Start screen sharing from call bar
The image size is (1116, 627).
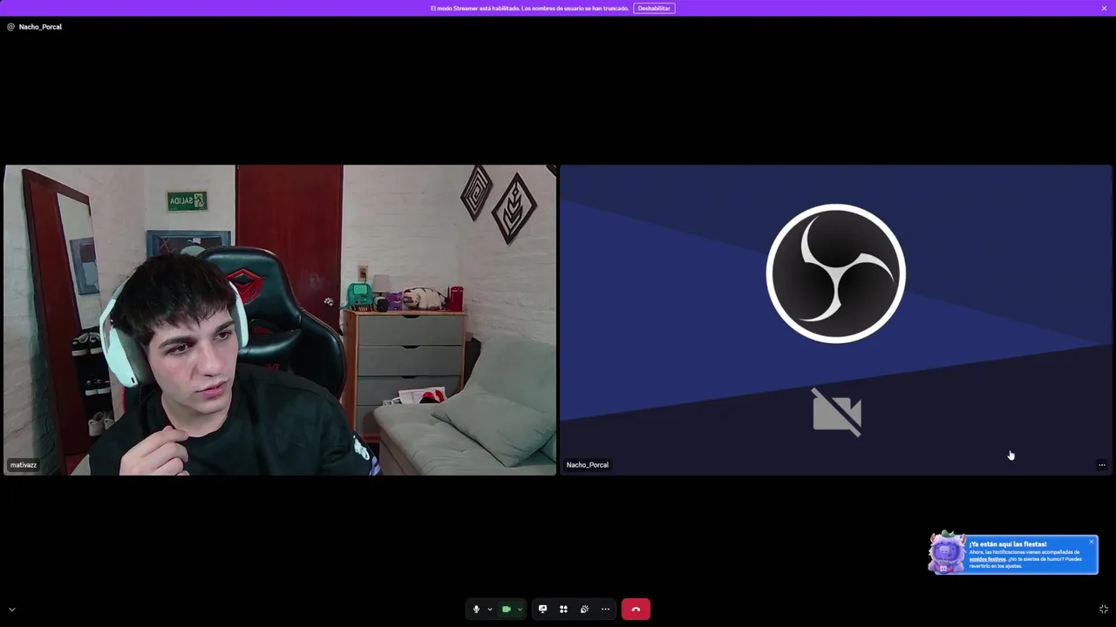(x=542, y=609)
